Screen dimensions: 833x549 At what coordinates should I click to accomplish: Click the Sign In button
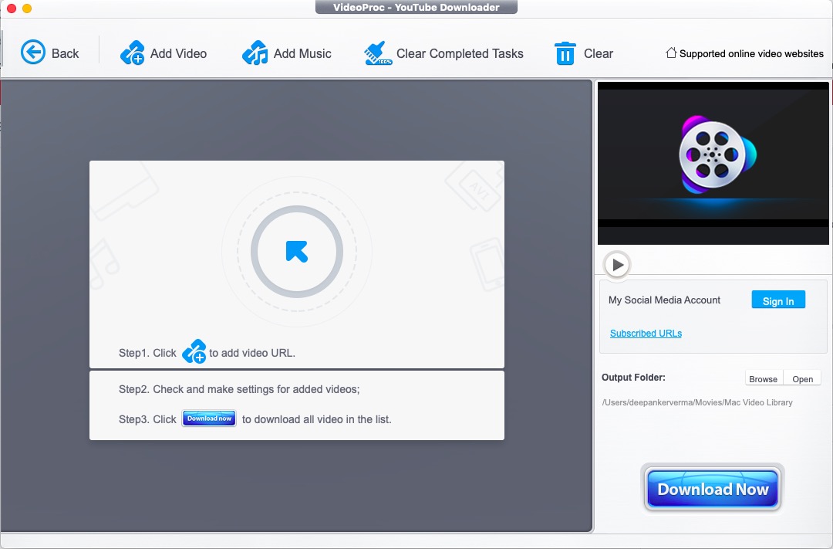point(778,300)
